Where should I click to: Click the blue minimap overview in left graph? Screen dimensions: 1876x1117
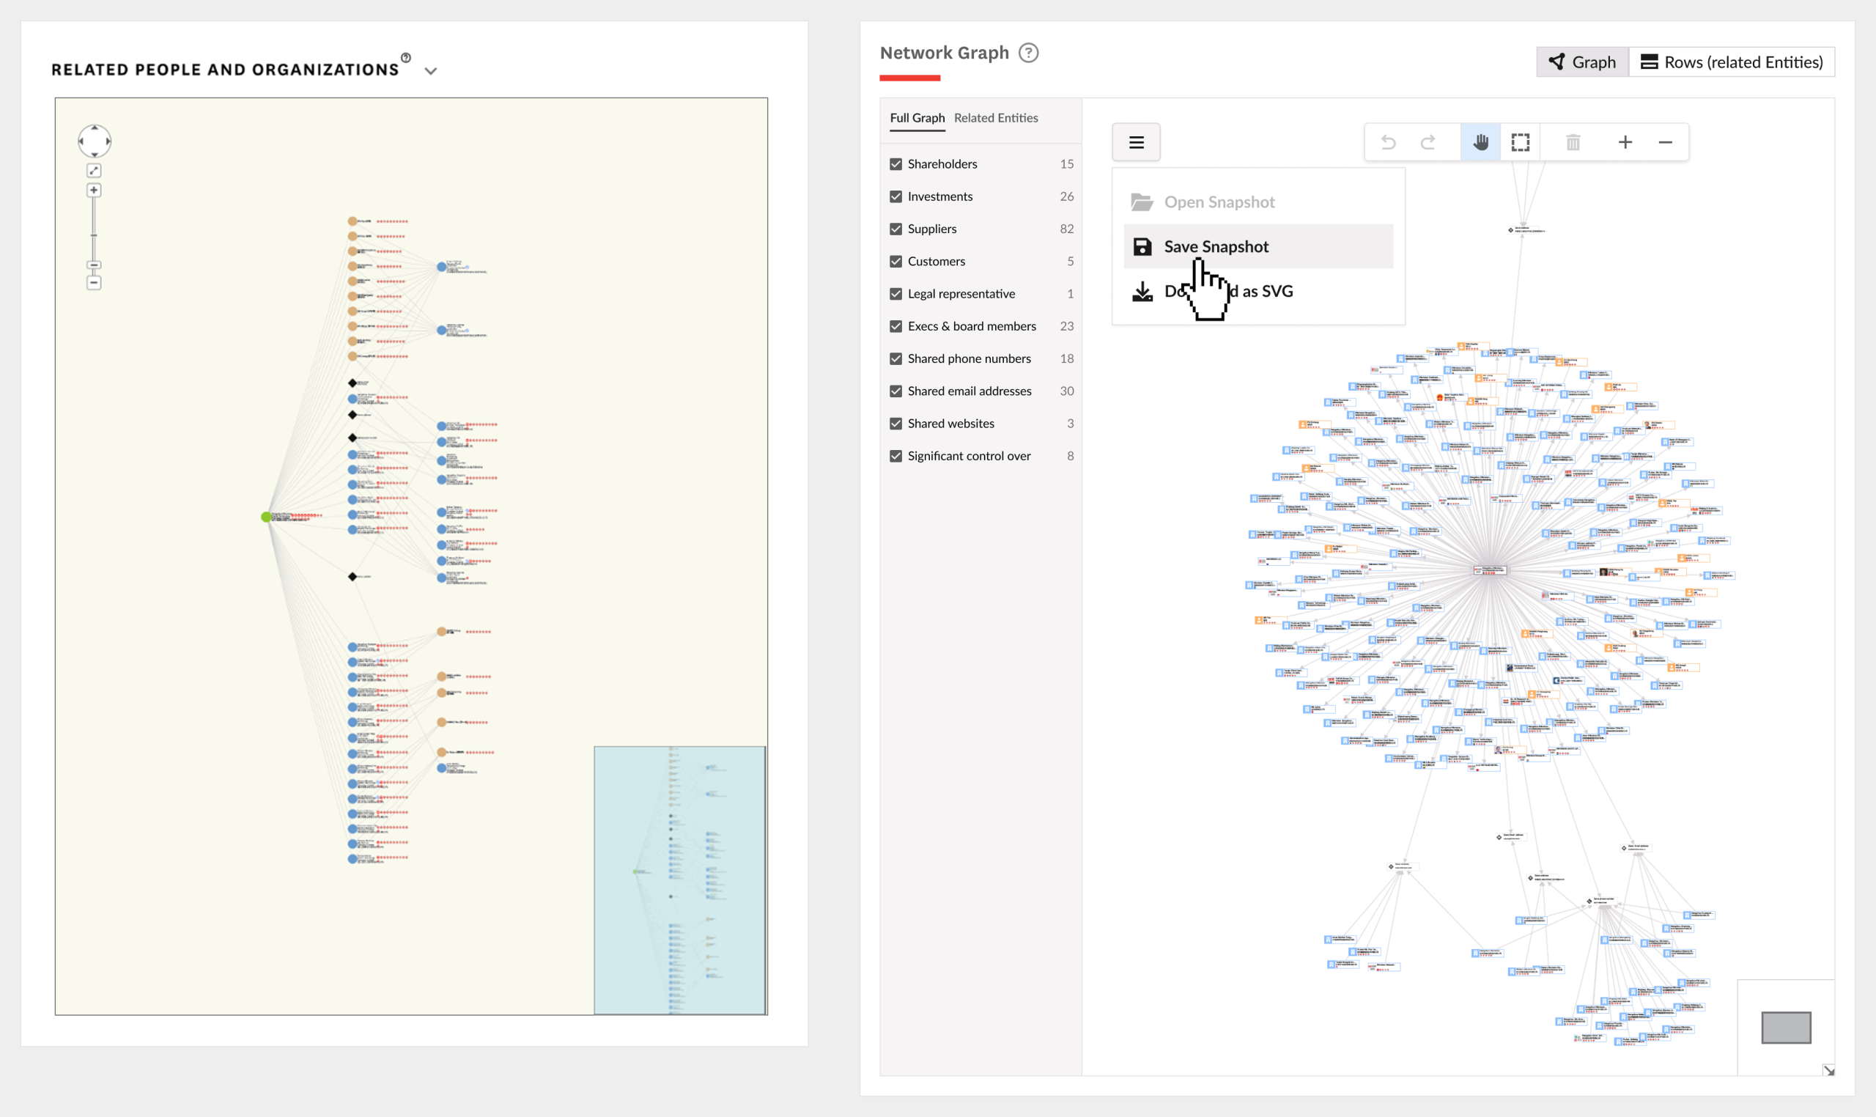pos(679,880)
